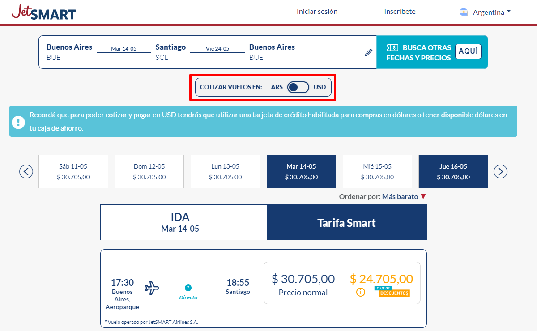The image size is (537, 331).
Task: Select the Lun 13-05 date tab
Action: point(225,171)
